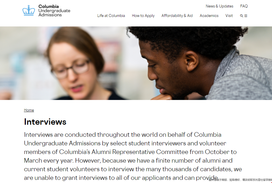Click the gray watermark text at bottom
The image size is (272, 183).
240,180
